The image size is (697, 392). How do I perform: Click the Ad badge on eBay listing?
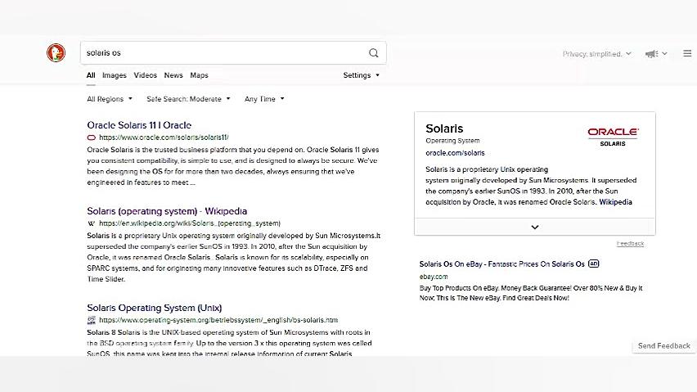pos(594,264)
